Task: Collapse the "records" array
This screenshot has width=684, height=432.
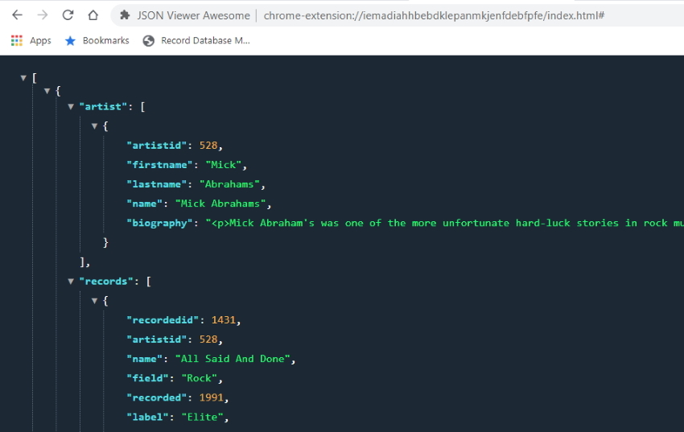Action: 71,282
